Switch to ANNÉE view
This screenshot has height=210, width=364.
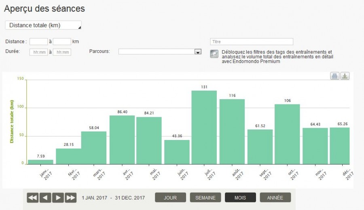275,197
